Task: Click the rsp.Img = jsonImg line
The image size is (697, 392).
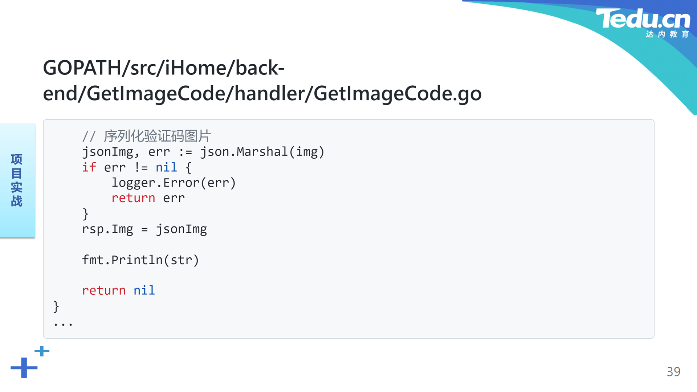Action: point(144,229)
